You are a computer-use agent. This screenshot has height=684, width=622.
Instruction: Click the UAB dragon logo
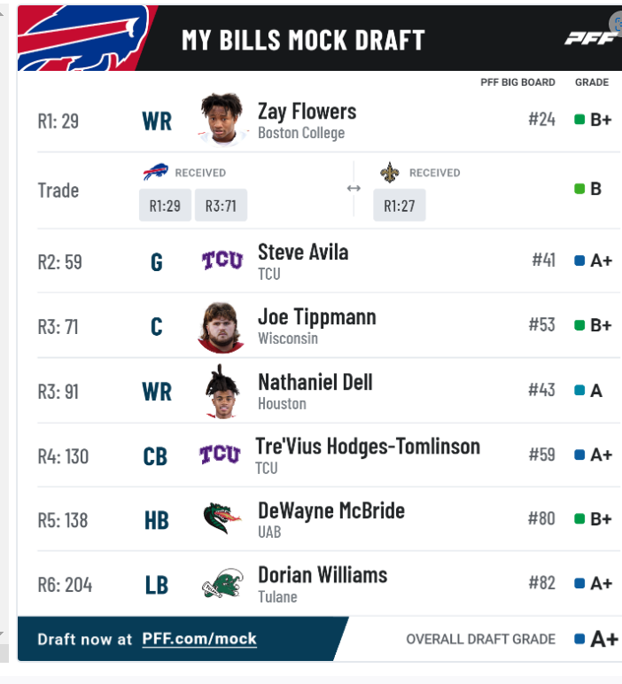(222, 518)
